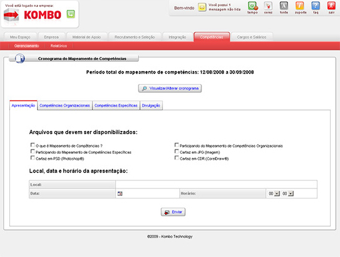Open the calendar date picker icon
Screen dimensions: 340x257
coord(120,193)
